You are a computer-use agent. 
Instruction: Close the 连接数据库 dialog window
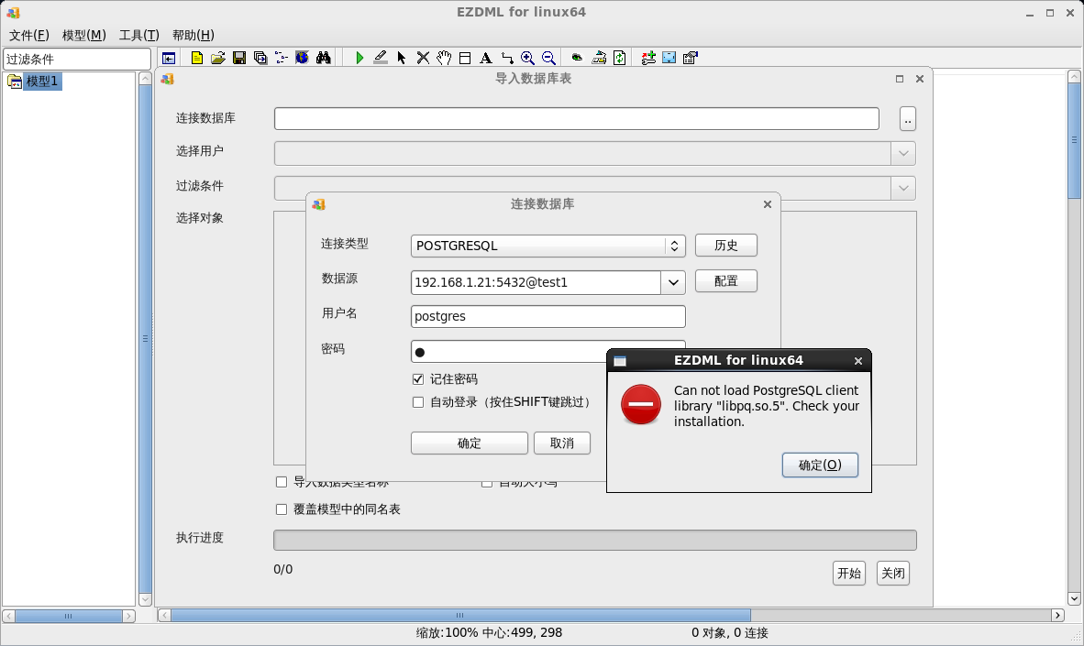pyautogui.click(x=768, y=204)
